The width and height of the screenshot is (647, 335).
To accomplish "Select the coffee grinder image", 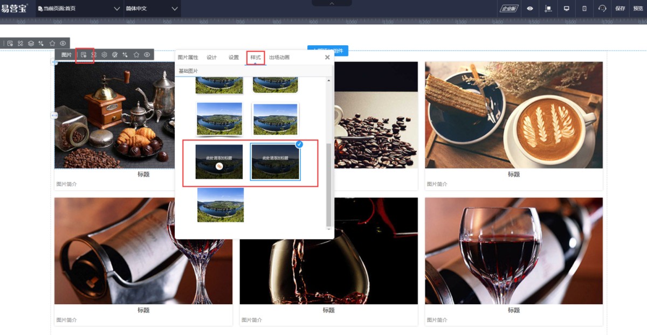I will coord(114,115).
